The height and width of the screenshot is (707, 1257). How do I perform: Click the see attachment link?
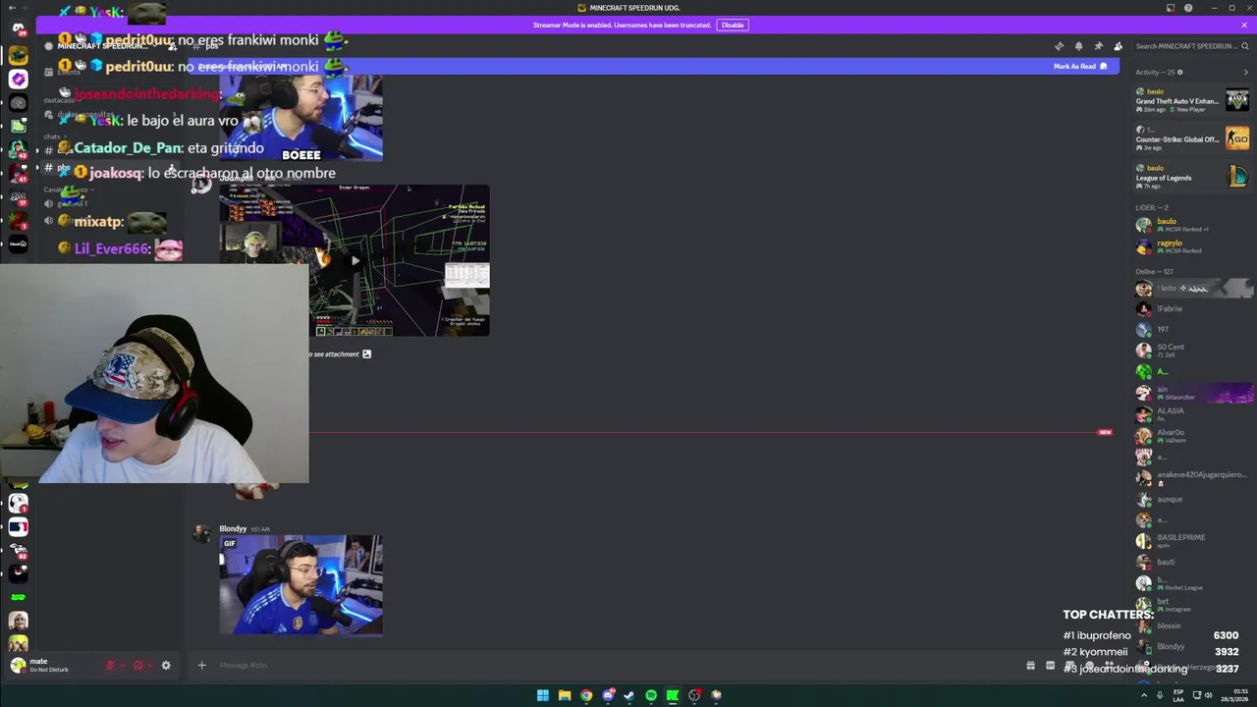point(341,354)
